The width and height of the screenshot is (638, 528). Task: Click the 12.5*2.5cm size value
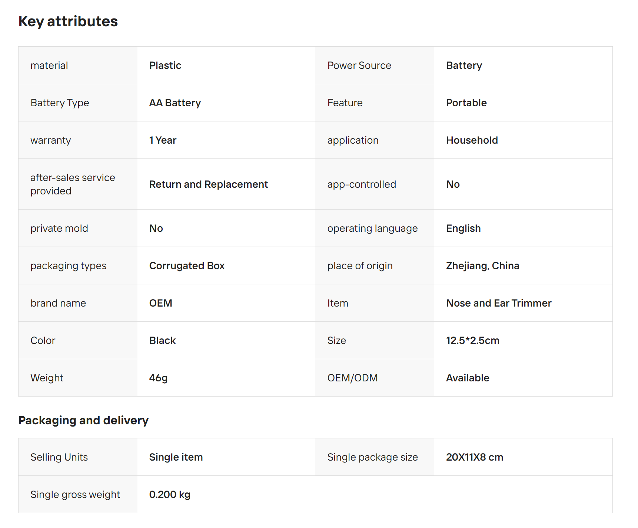click(x=472, y=341)
